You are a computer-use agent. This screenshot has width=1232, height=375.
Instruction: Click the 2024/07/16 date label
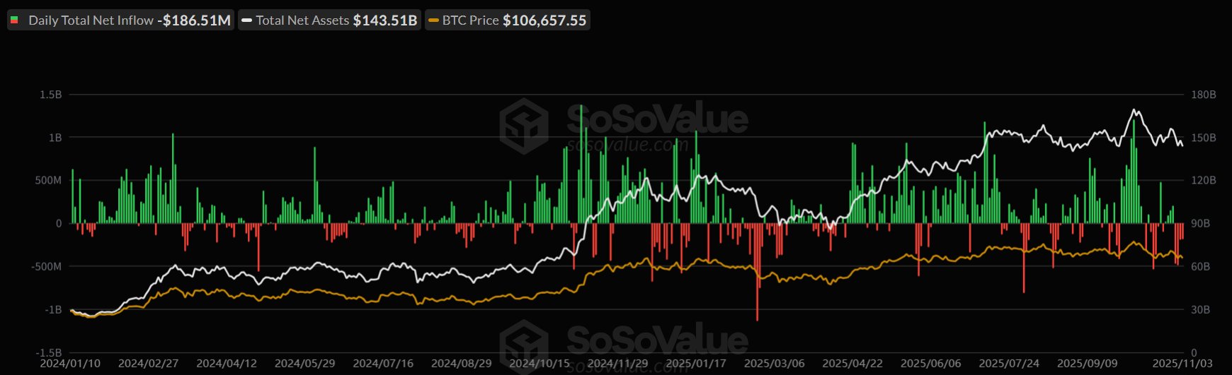coord(383,364)
